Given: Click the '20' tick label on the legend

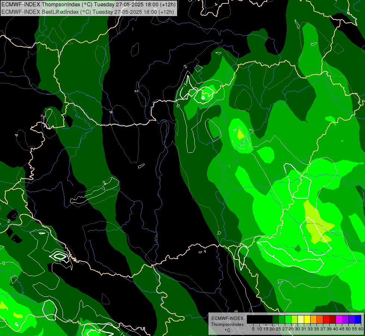Looking at the screenshot, I should 272,329.
